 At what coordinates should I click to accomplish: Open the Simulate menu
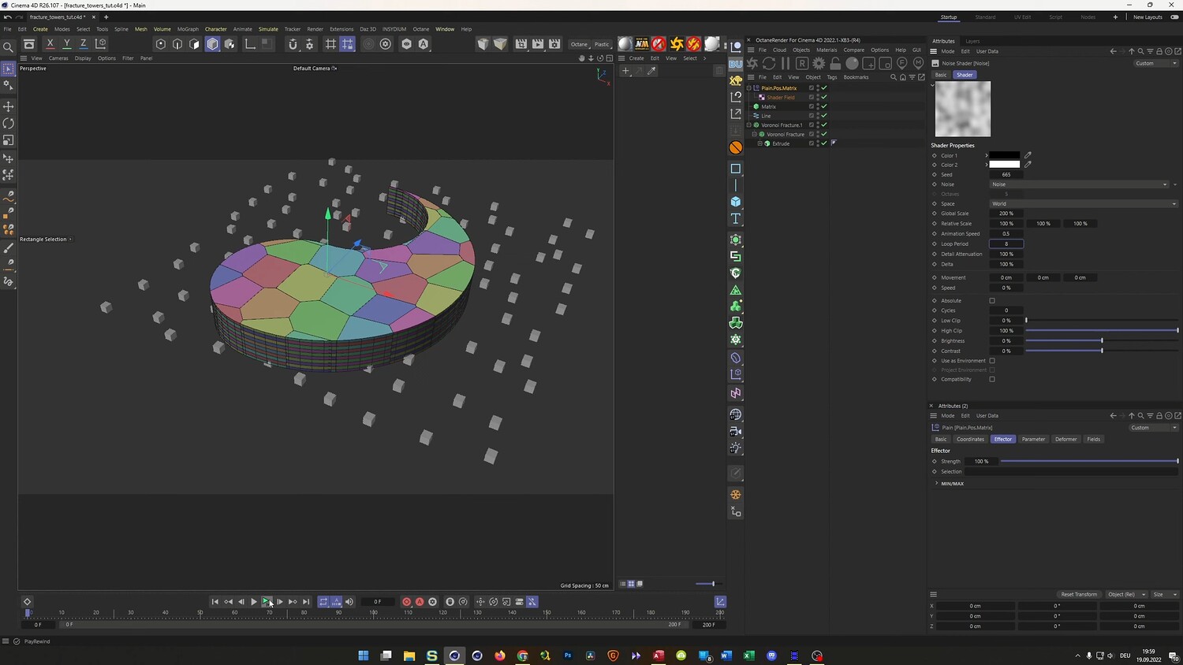[268, 29]
